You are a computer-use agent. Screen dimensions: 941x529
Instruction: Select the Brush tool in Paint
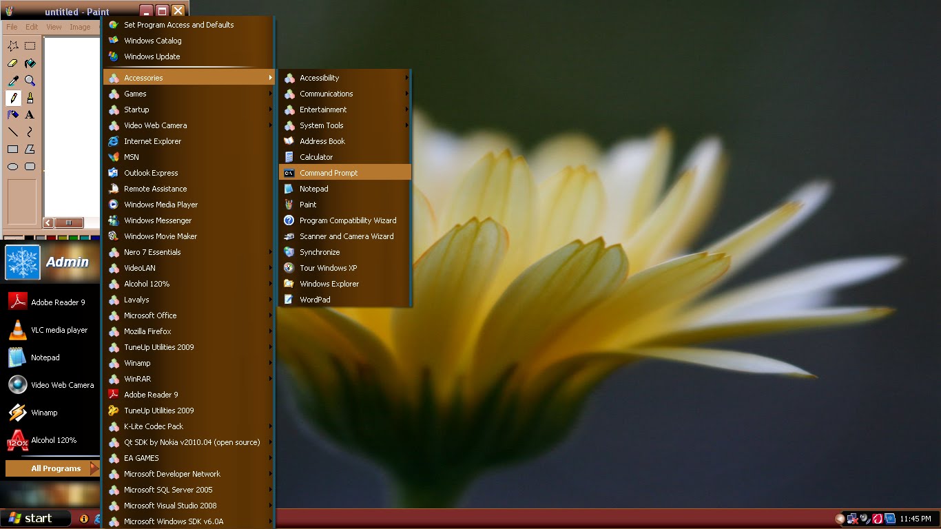(x=30, y=98)
